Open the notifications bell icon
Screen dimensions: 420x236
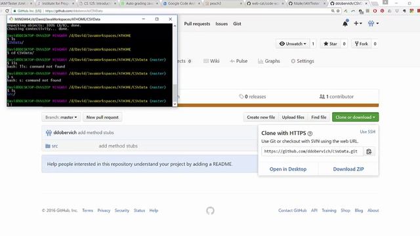pyautogui.click(x=345, y=24)
